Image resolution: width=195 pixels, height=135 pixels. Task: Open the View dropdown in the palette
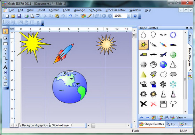(181, 117)
